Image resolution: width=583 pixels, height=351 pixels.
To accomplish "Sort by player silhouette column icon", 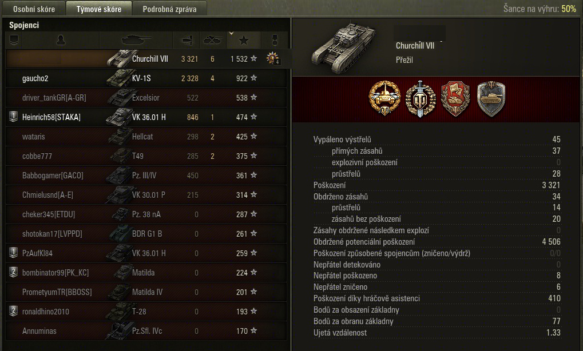I will tap(61, 40).
